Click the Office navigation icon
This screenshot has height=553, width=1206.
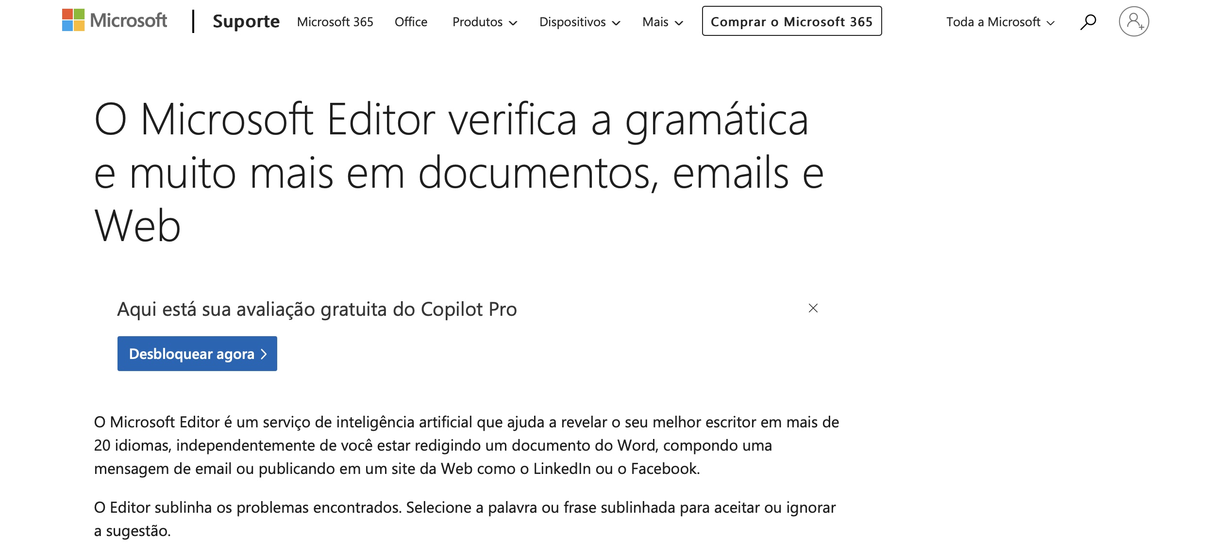410,21
